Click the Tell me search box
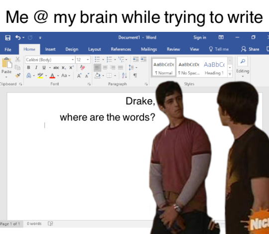 point(219,49)
